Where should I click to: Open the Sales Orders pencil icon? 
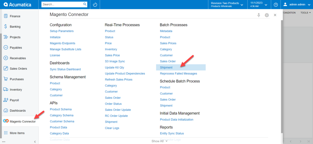click(x=6, y=69)
